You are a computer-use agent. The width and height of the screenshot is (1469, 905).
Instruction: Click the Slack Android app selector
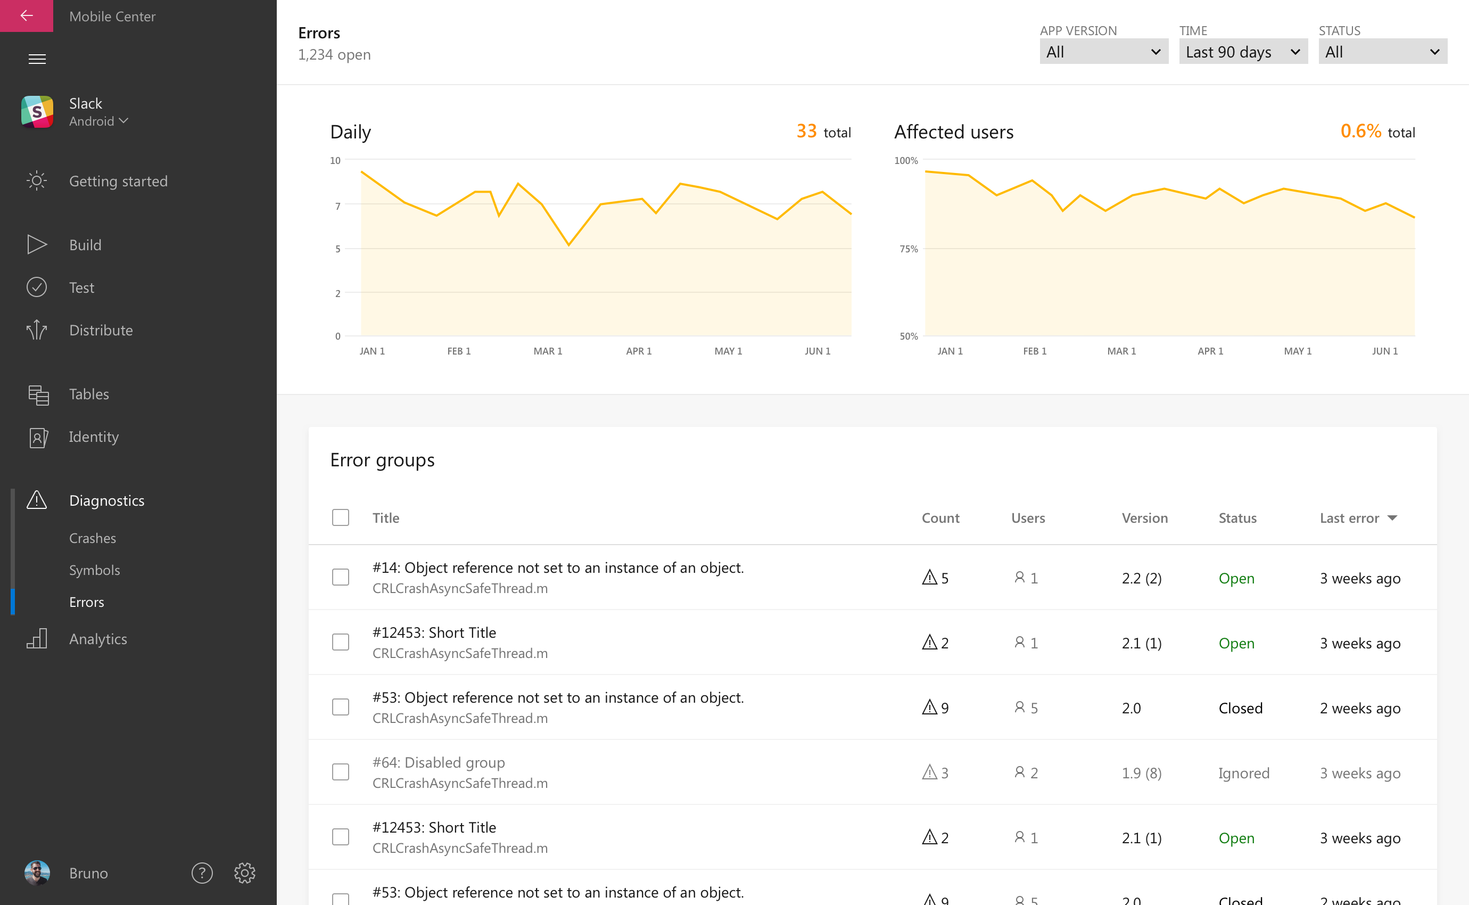101,111
